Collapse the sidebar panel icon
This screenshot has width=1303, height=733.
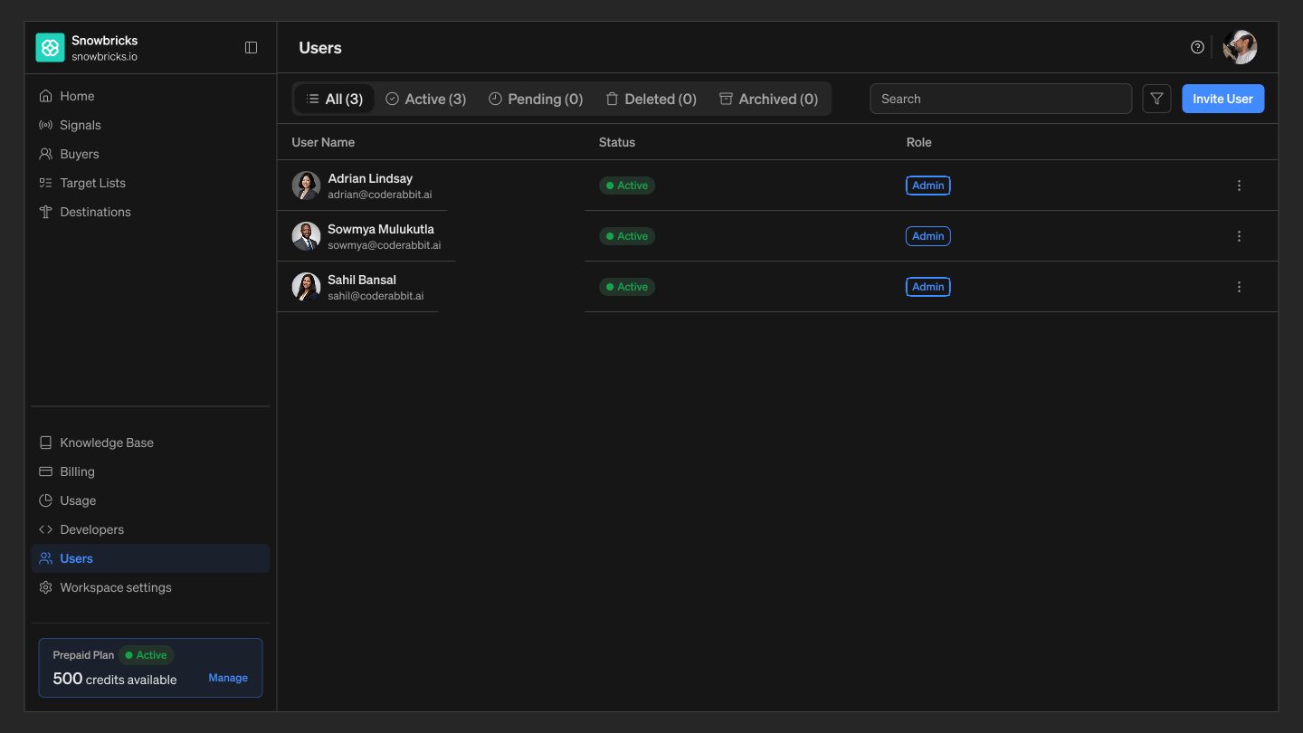click(x=252, y=48)
